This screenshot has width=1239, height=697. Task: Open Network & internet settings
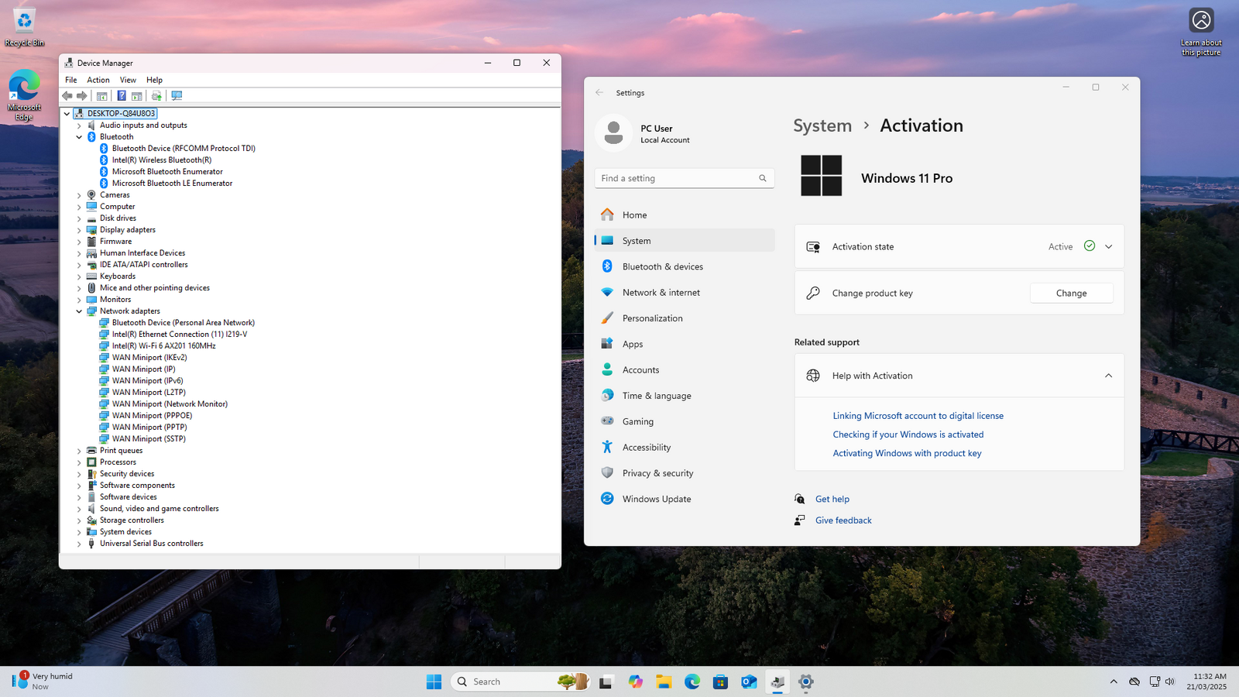(x=685, y=293)
